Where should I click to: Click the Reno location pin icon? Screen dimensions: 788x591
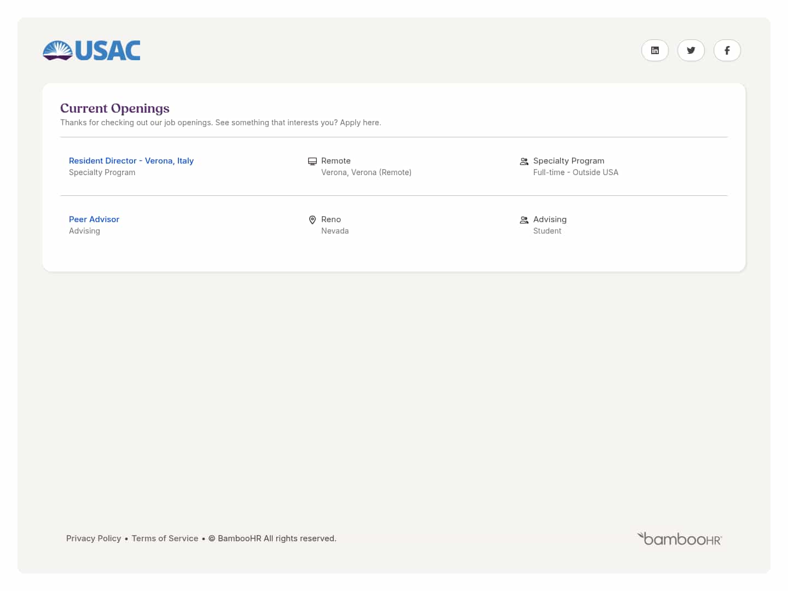tap(312, 219)
